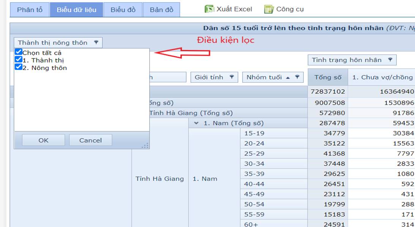
Task: Click the Công cụ tools icon
Action: coord(269,9)
